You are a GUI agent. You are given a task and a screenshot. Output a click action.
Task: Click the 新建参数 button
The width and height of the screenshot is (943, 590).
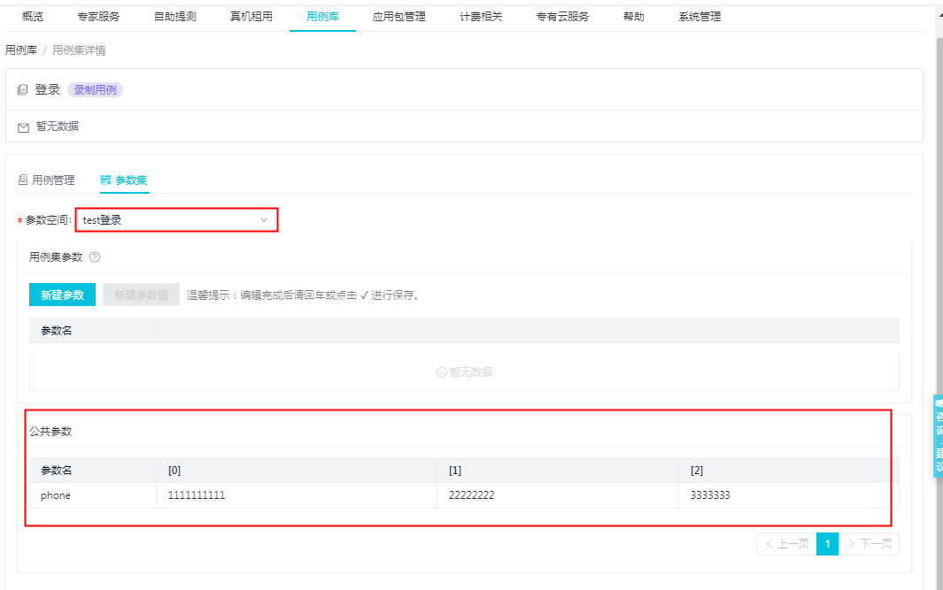pyautogui.click(x=62, y=295)
